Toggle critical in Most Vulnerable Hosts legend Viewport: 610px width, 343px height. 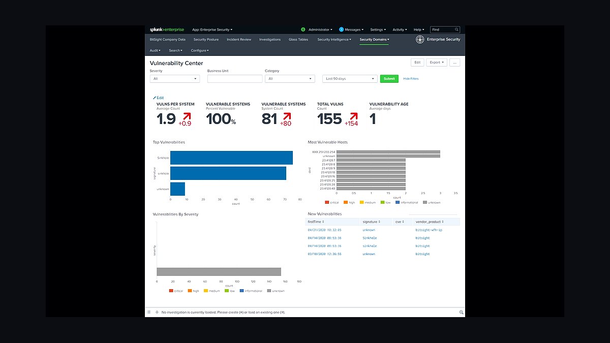(x=332, y=202)
